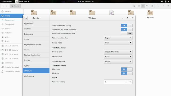The width and height of the screenshot is (171, 96).
Task: Open Trash in Files sidebar
Action: click(x=12, y=41)
